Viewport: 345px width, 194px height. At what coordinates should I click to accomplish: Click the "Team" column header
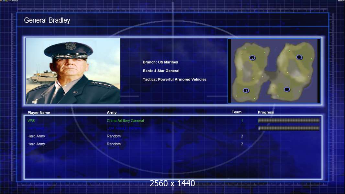[237, 112]
